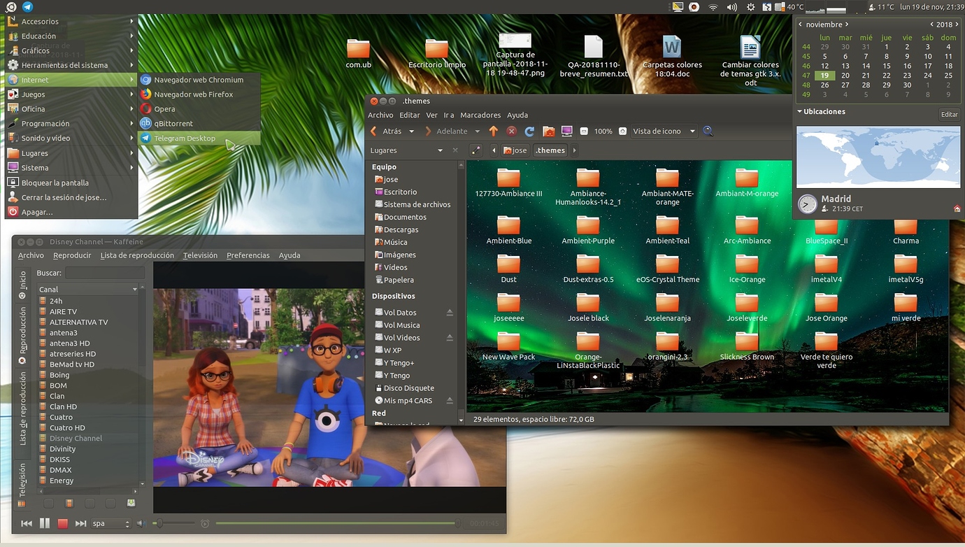Toggle location text entry pencil button
The image size is (965, 547).
pos(476,150)
